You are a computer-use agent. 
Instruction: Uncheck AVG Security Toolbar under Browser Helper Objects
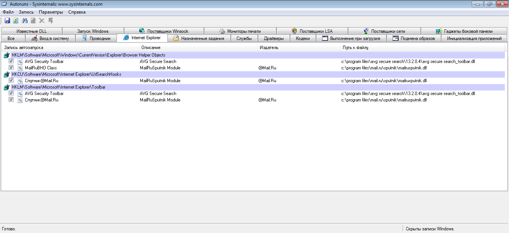[x=11, y=61]
